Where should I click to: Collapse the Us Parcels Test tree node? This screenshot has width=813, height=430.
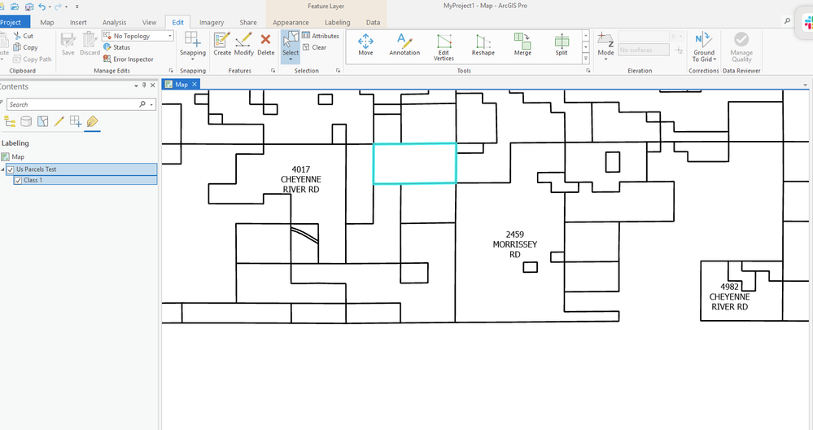point(3,169)
